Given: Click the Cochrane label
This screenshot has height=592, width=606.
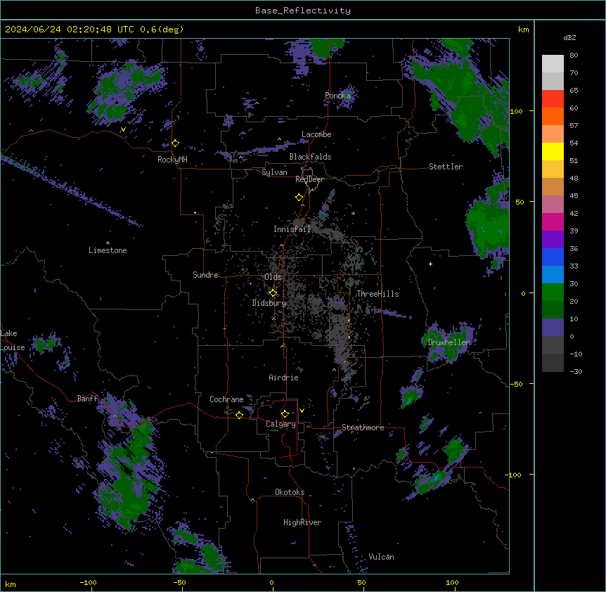Looking at the screenshot, I should tap(226, 399).
